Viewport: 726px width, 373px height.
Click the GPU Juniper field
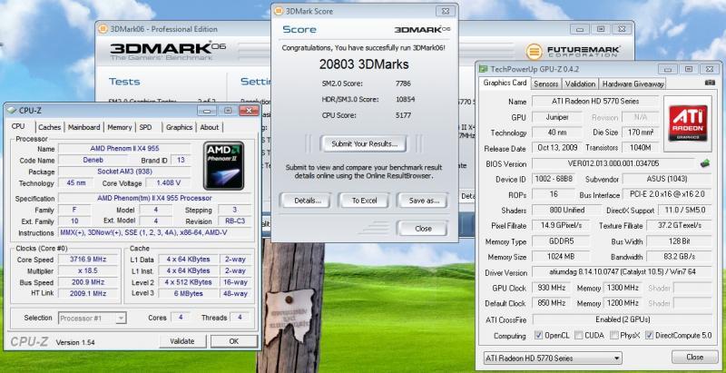click(557, 117)
